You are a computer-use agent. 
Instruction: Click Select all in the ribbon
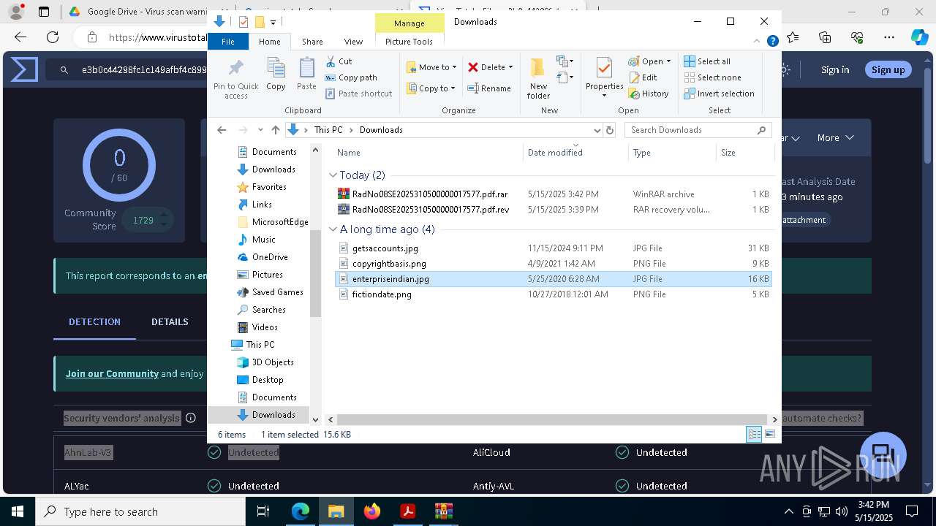707,61
